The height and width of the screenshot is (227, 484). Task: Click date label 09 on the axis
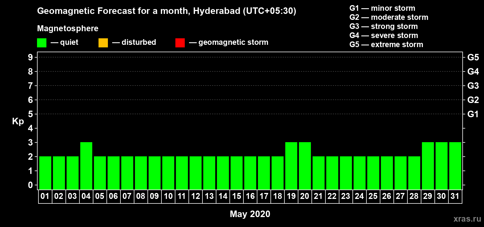coord(154,196)
